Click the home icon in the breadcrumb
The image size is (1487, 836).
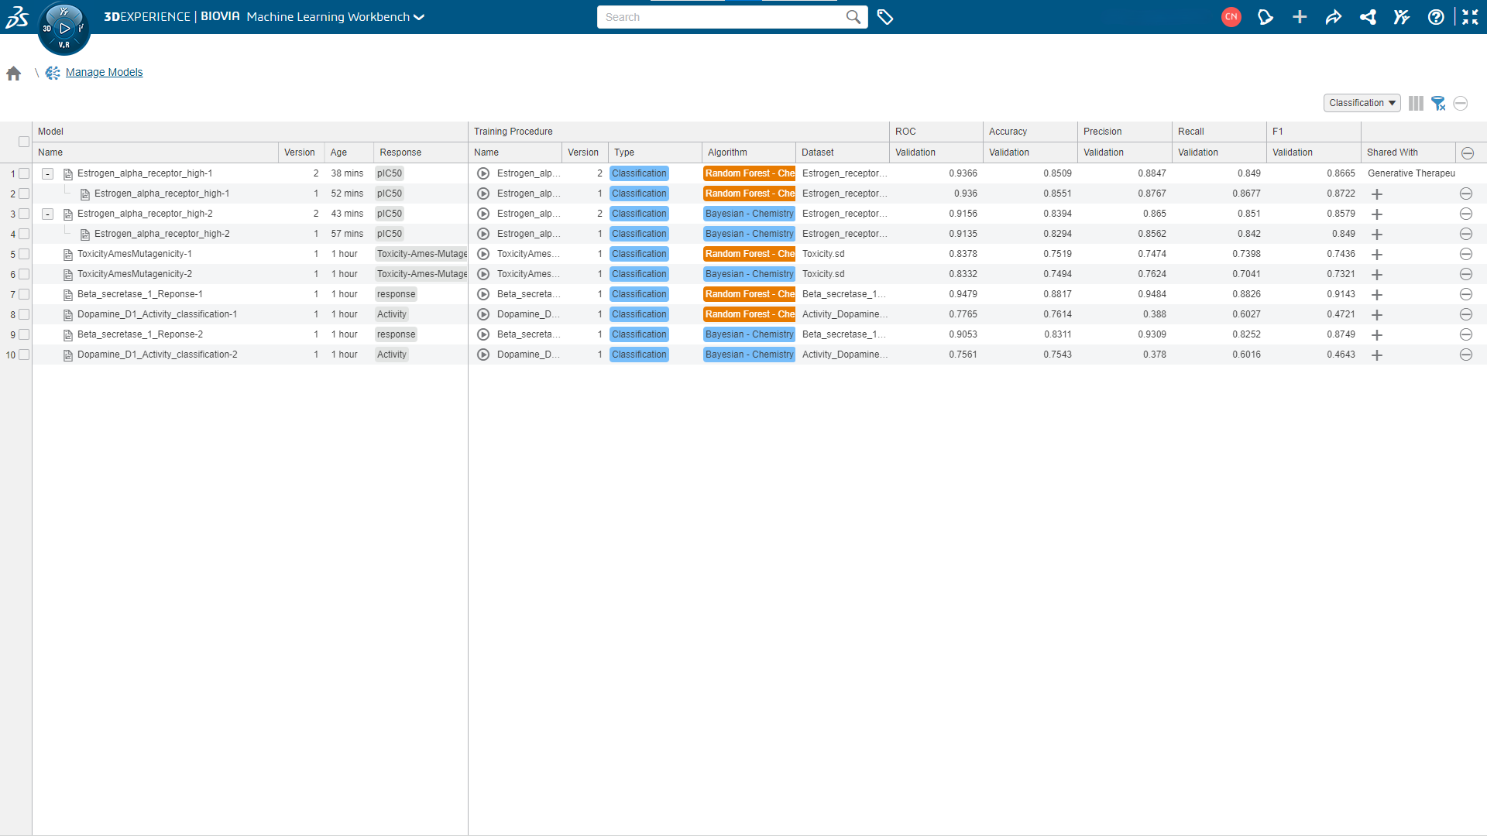pos(13,72)
